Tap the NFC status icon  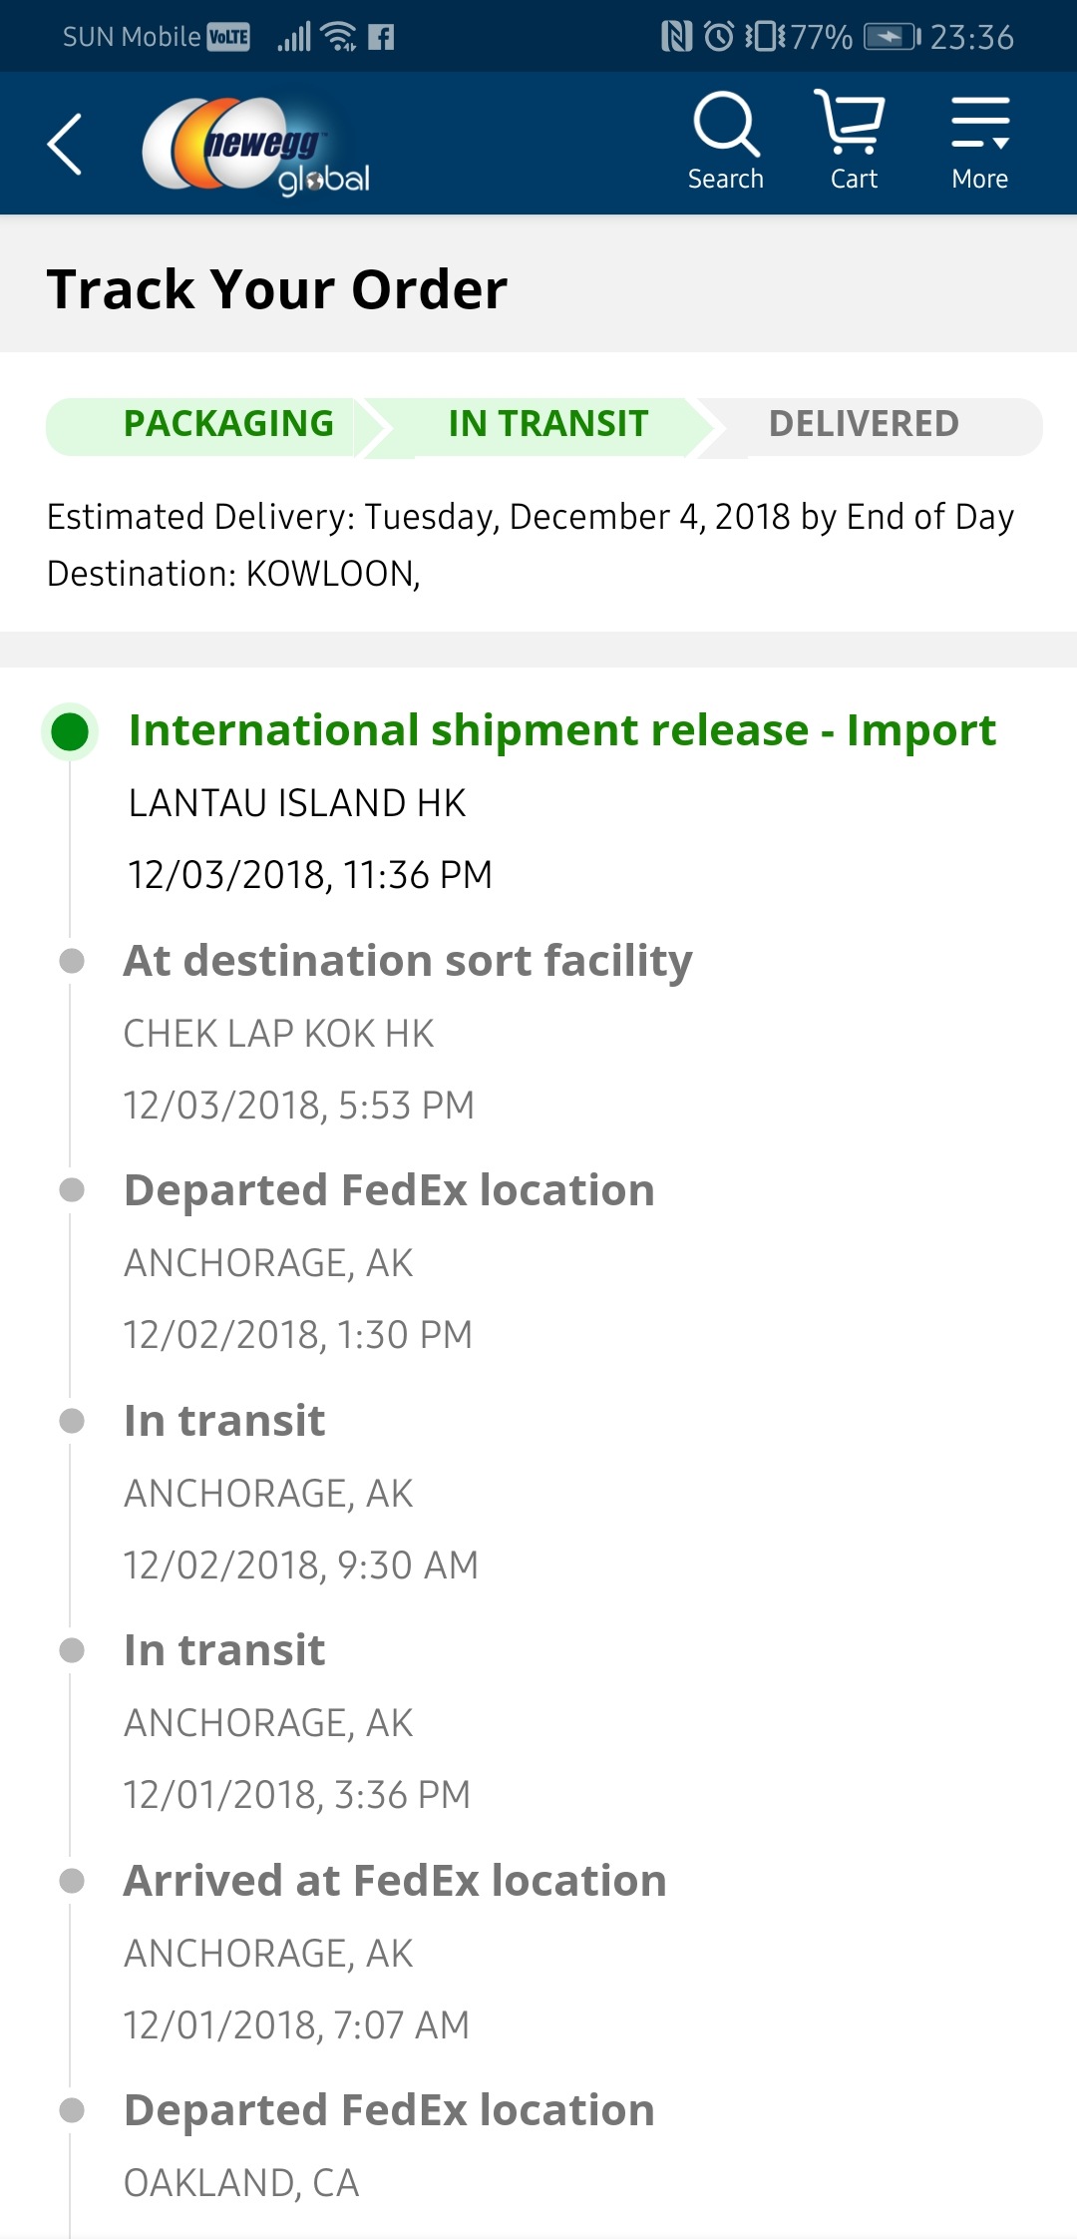coord(676,37)
